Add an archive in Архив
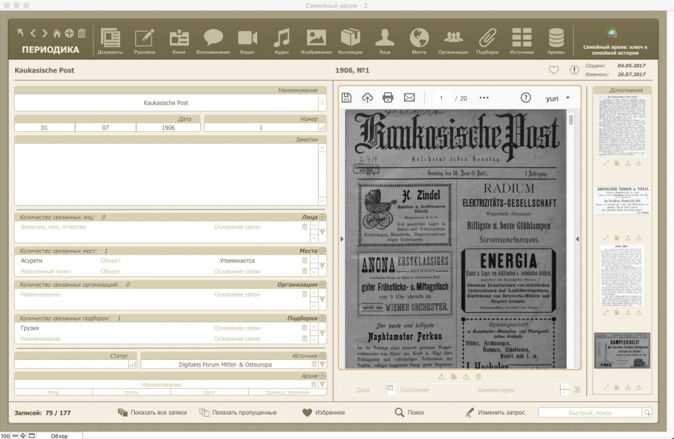Screen dimensions: 674x439 click(x=323, y=376)
